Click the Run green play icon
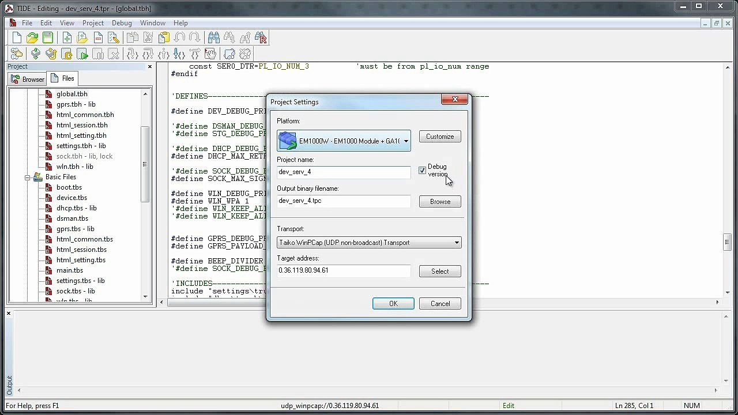 (82, 54)
